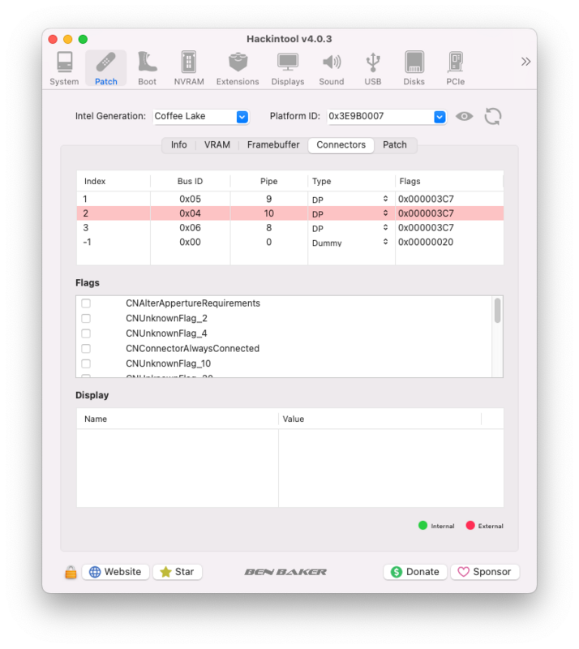Switch to the VRAM tab
The image size is (579, 649).
tap(217, 145)
